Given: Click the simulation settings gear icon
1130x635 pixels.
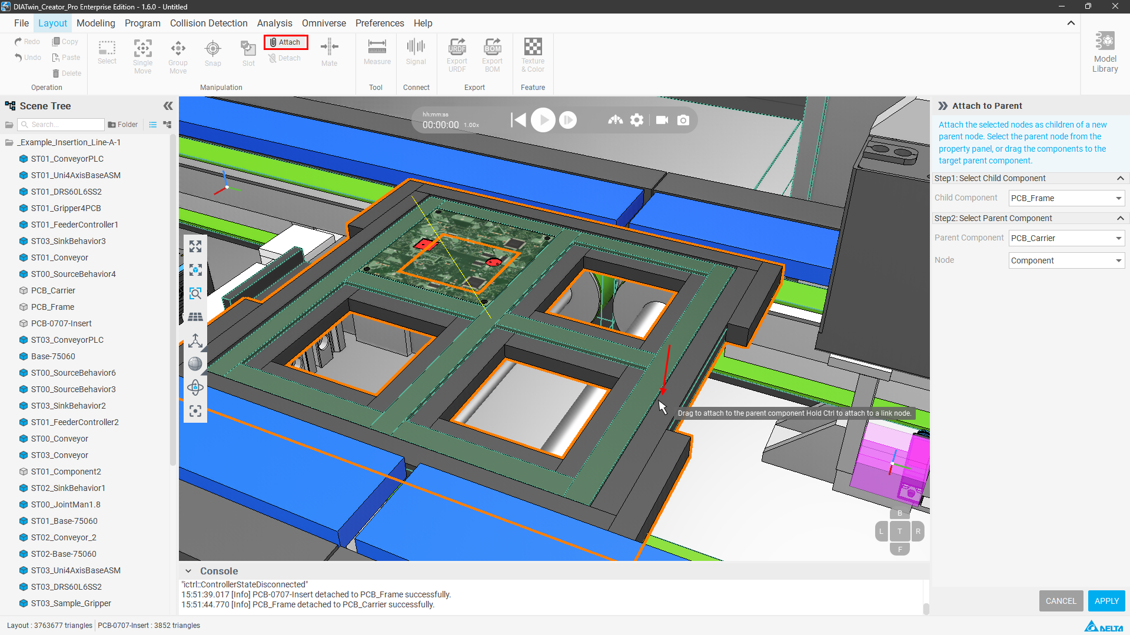Looking at the screenshot, I should coord(637,120).
